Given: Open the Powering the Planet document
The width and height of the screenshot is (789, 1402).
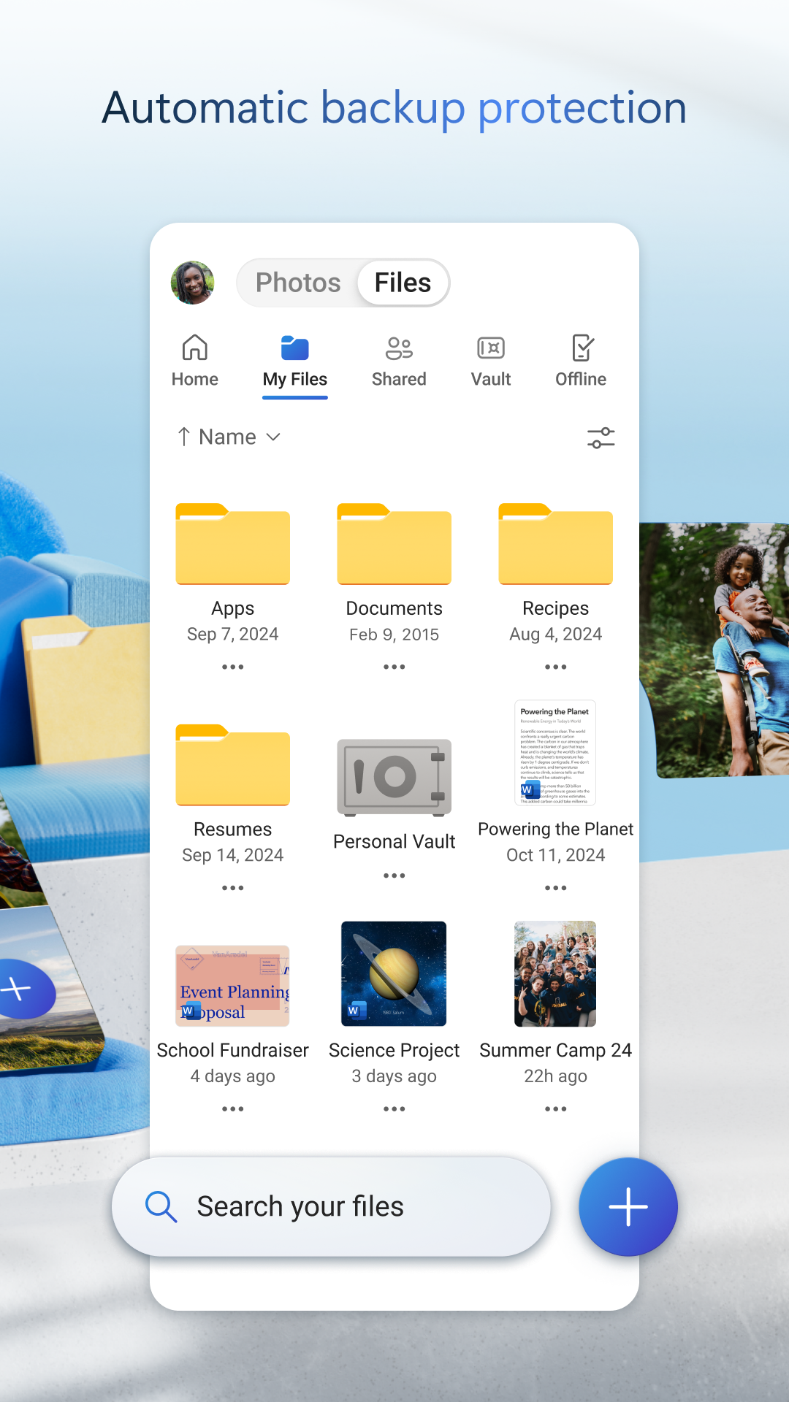Looking at the screenshot, I should coord(555,754).
